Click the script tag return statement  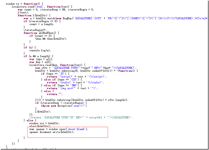(x=76, y=76)
